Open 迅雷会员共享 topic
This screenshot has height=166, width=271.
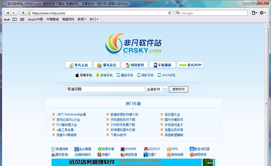point(174,130)
